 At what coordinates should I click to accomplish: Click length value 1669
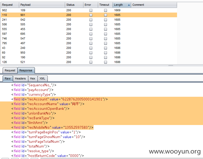(x=117, y=10)
